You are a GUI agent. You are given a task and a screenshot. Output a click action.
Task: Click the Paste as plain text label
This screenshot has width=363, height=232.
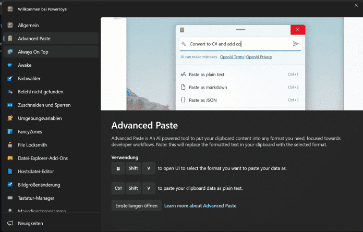[207, 75]
